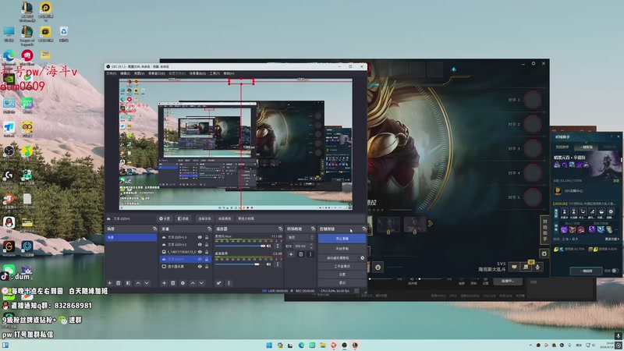
Task: Pop out the Controls dock icon
Action: click(363, 229)
